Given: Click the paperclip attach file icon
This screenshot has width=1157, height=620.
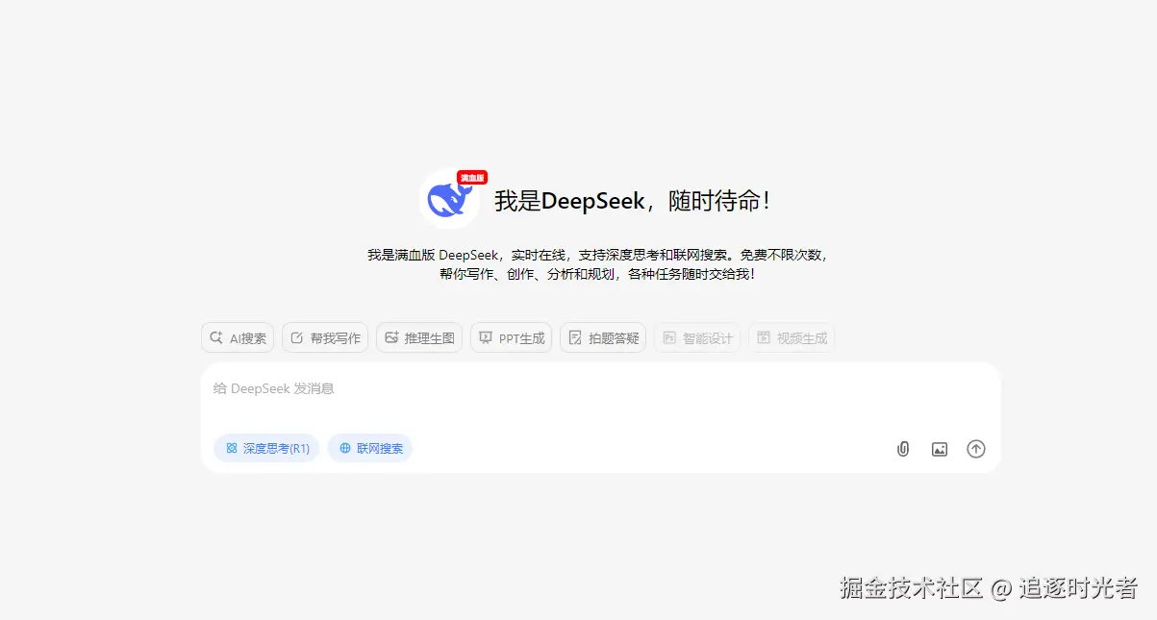Looking at the screenshot, I should pos(903,449).
